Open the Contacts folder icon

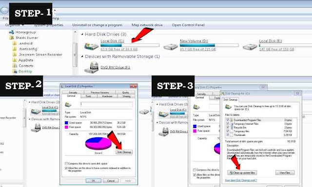(x=15, y=66)
